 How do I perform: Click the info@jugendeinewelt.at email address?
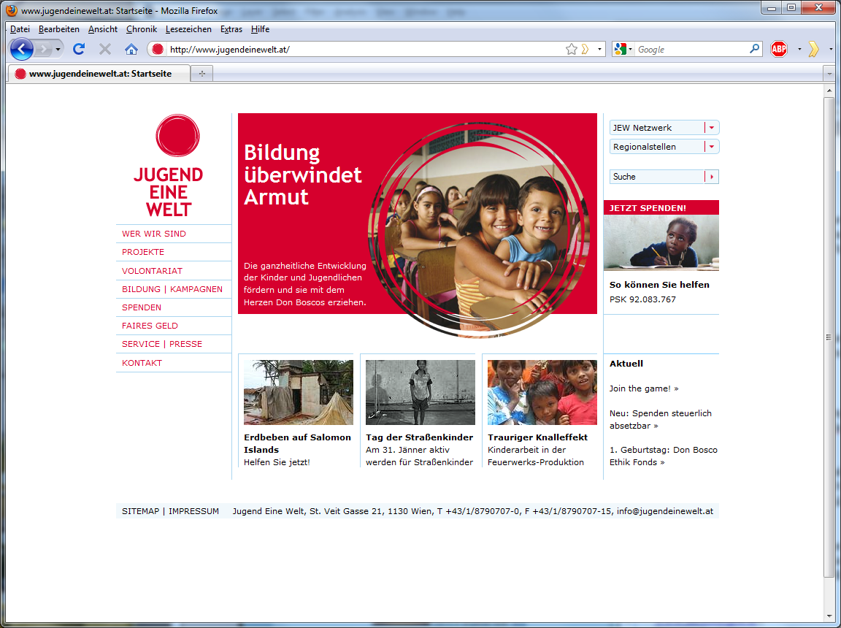[x=665, y=511]
